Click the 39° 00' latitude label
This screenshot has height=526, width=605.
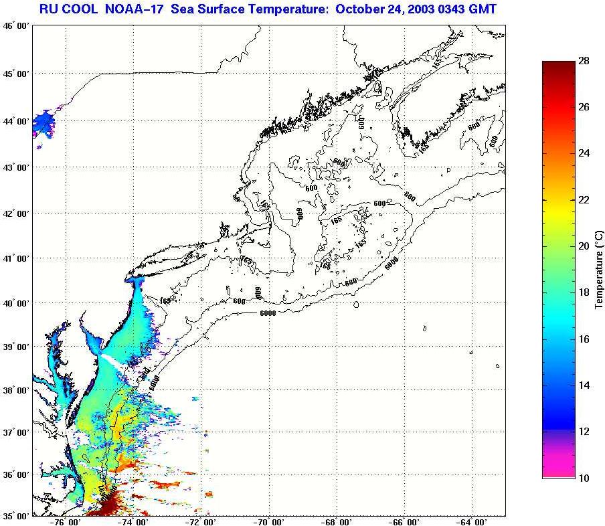click(x=17, y=347)
